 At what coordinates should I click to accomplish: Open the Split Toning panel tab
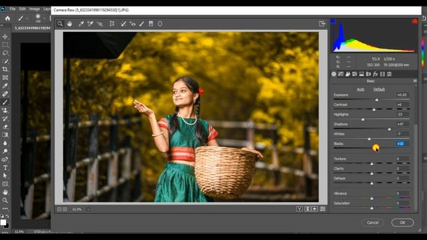(362, 74)
